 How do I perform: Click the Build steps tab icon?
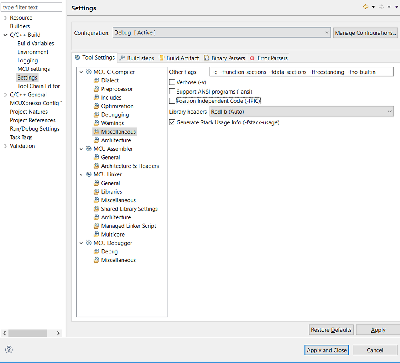click(x=122, y=58)
